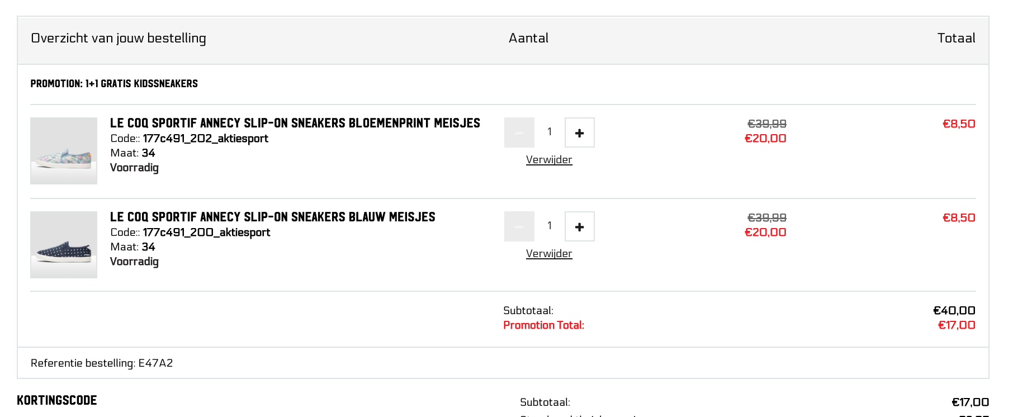
Task: Click the Aantal column header
Action: pos(528,38)
